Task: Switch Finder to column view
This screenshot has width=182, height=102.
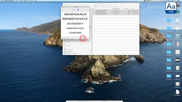Action: [98, 5]
